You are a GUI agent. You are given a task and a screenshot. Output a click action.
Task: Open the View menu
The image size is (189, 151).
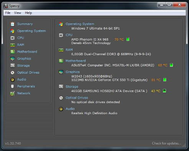[x=18, y=13]
